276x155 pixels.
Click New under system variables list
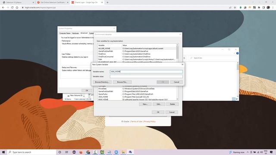point(145,104)
